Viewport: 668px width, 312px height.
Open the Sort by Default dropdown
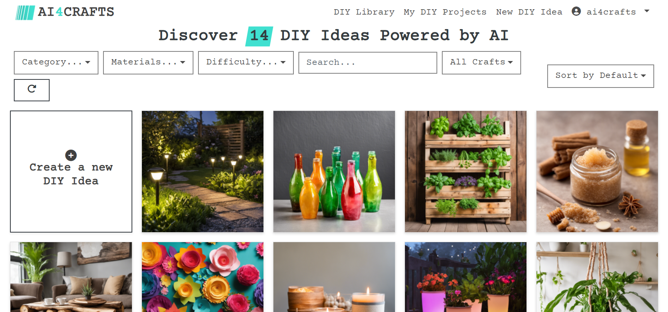[600, 76]
